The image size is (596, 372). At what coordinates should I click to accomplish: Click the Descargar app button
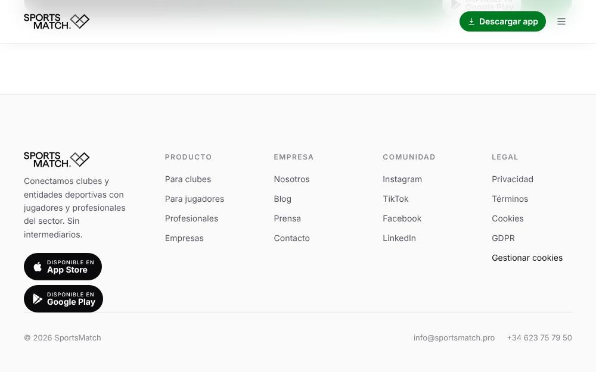(502, 21)
